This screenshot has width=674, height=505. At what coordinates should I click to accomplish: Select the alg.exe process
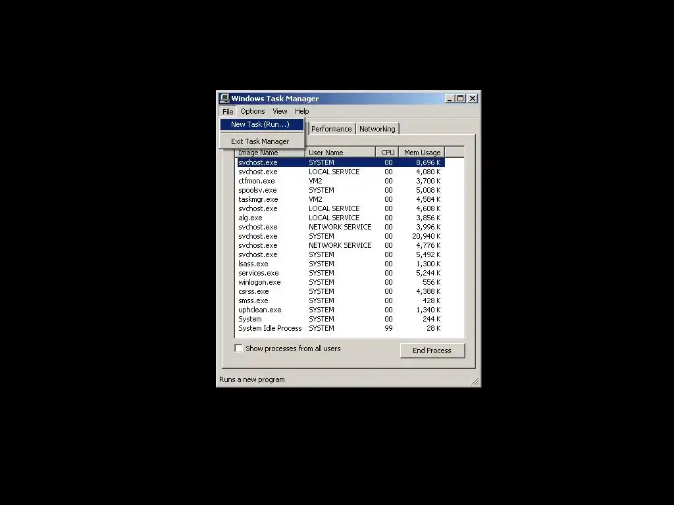340,218
